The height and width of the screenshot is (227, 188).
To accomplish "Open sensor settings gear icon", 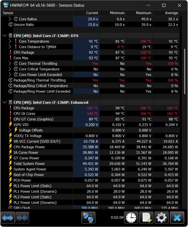I will (x=162, y=218).
